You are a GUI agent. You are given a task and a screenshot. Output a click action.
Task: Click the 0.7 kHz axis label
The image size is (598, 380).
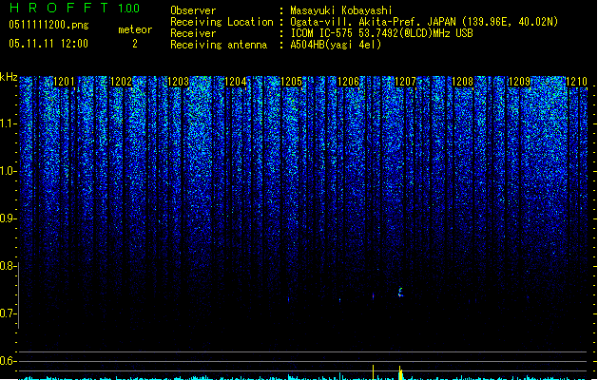pyautogui.click(x=8, y=313)
